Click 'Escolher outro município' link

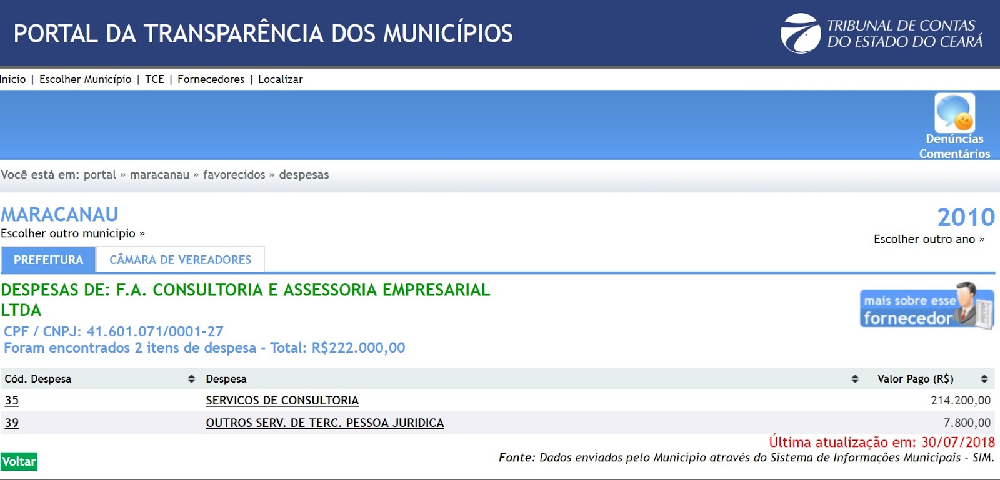tap(72, 233)
